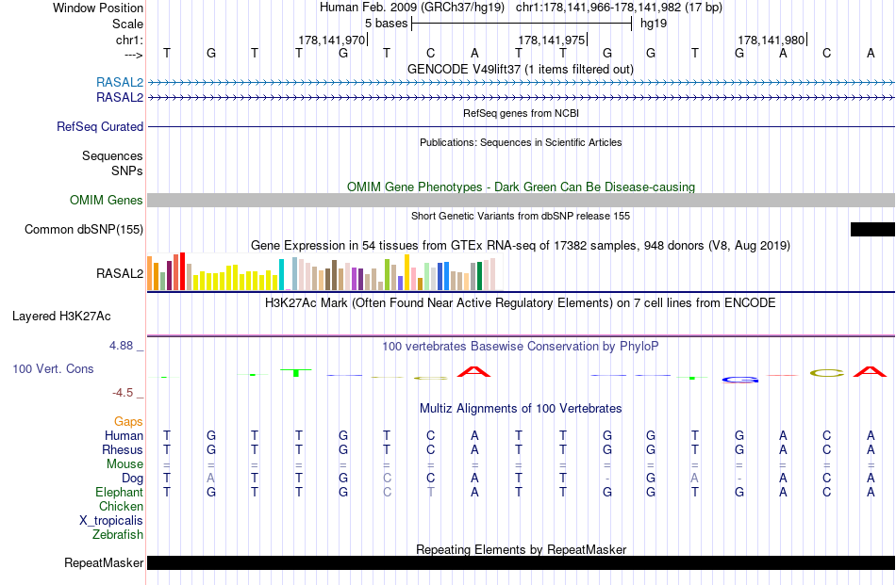This screenshot has height=585, width=896.
Task: Click the blue G logo in the conservation track
Action: coord(740,380)
